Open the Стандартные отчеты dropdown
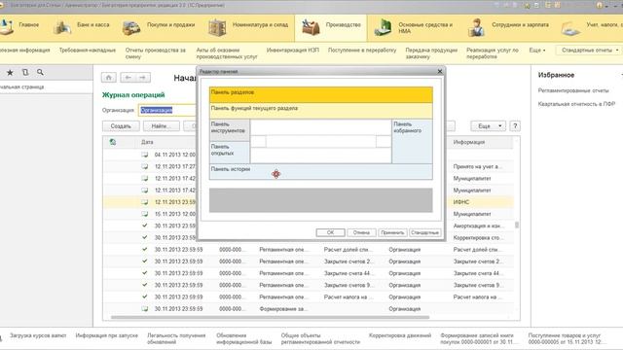The height and width of the screenshot is (350, 623). 590,51
